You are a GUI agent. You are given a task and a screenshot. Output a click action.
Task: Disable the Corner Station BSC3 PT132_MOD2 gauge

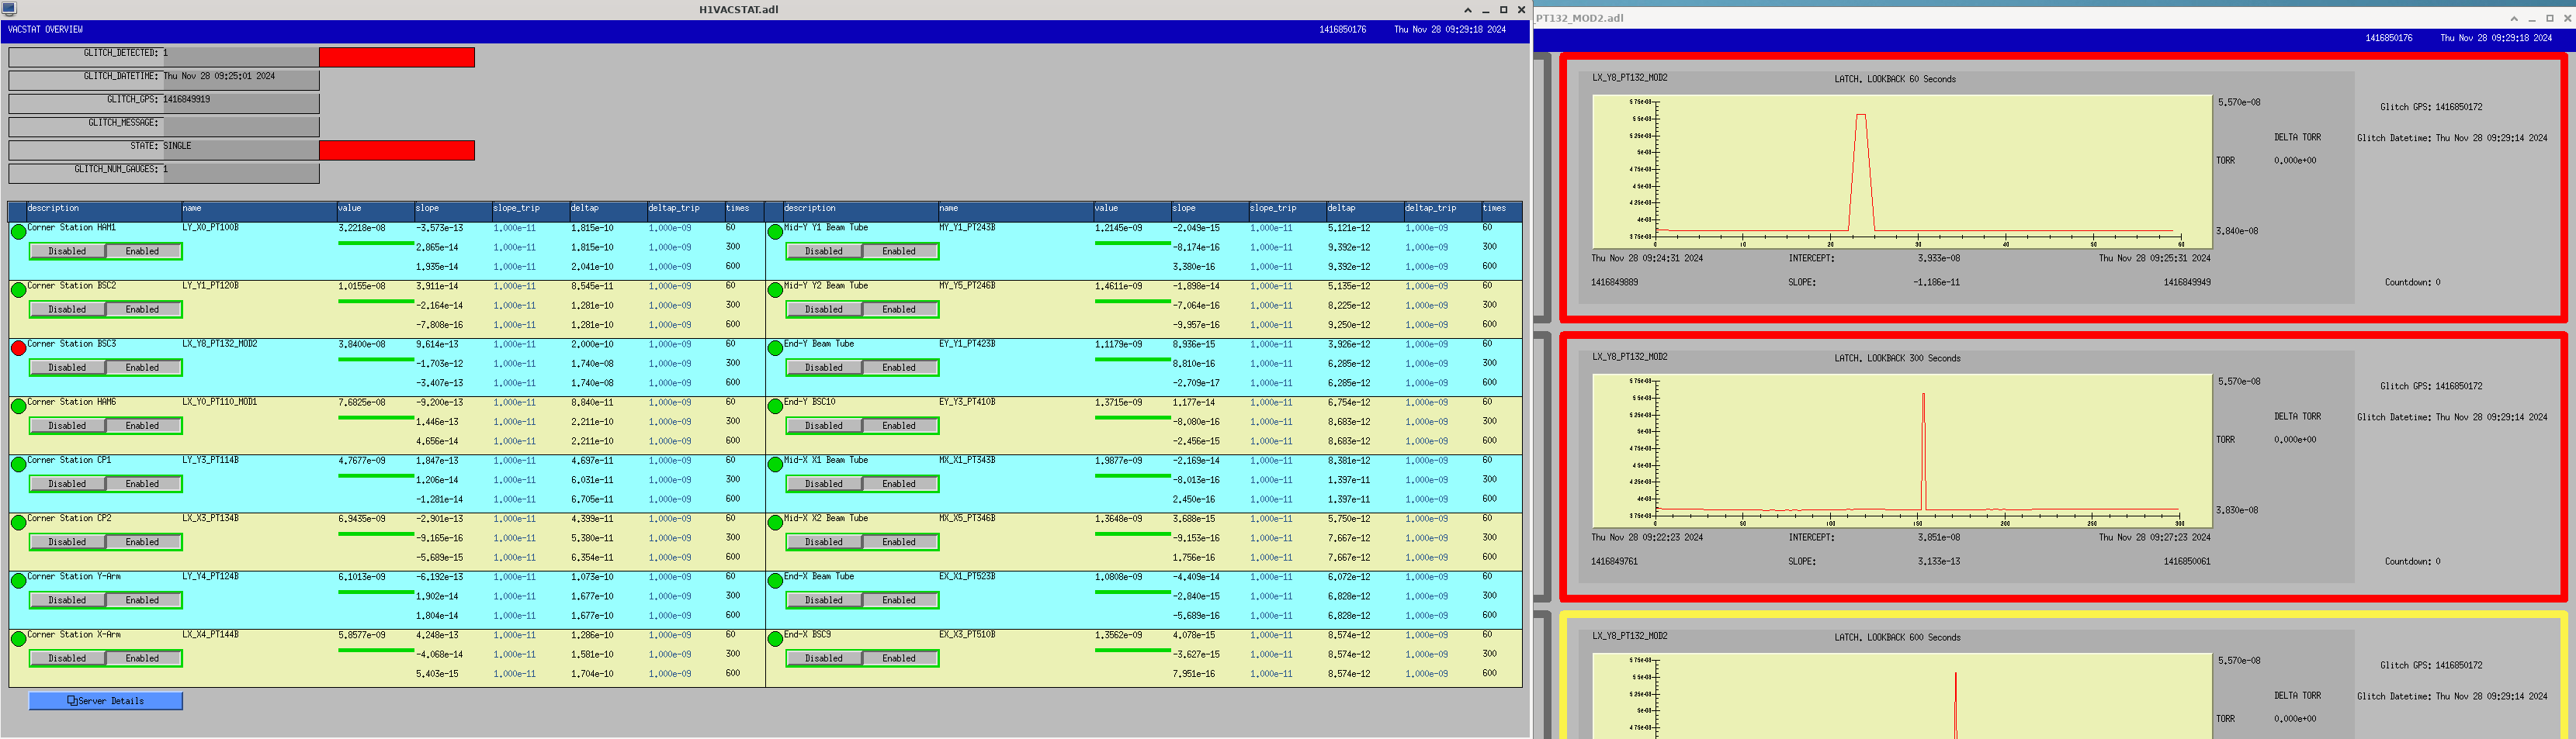[x=67, y=368]
